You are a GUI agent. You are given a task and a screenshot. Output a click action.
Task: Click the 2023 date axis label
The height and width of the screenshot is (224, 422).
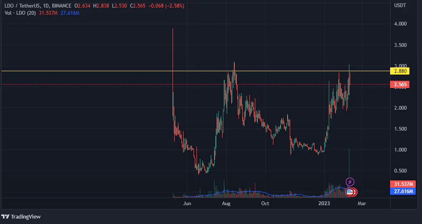point(324,203)
